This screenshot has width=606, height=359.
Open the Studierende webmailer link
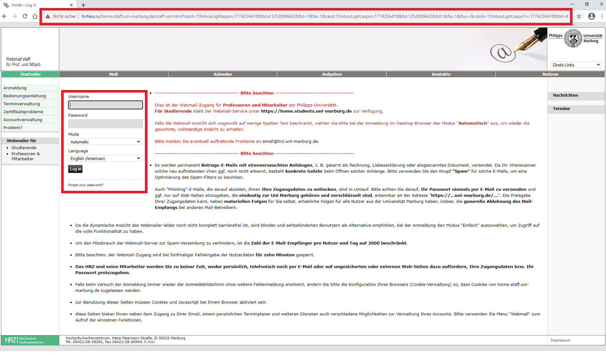pos(24,148)
